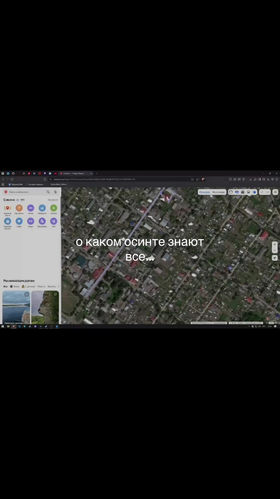Open VS Code from the taskbar
Image resolution: width=280 pixels, height=499 pixels.
pyautogui.click(x=19, y=326)
